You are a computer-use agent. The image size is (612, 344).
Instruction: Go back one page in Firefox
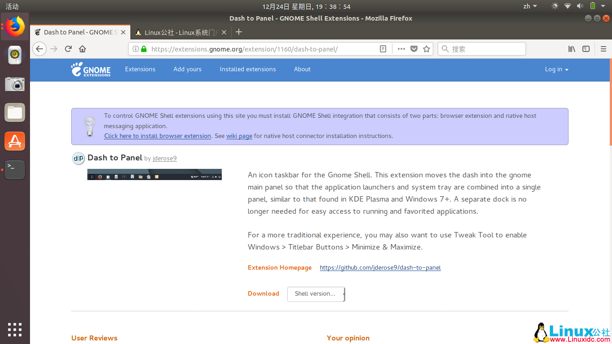(x=39, y=49)
